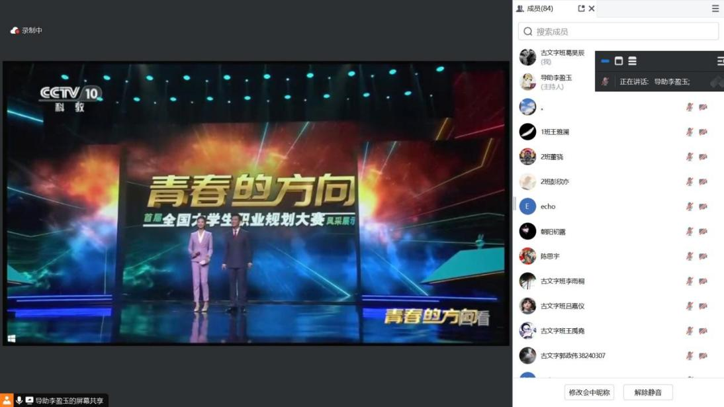Viewport: 724px width, 407px height.
Task: Click the orange user icon at bottom left
Action: coord(7,400)
